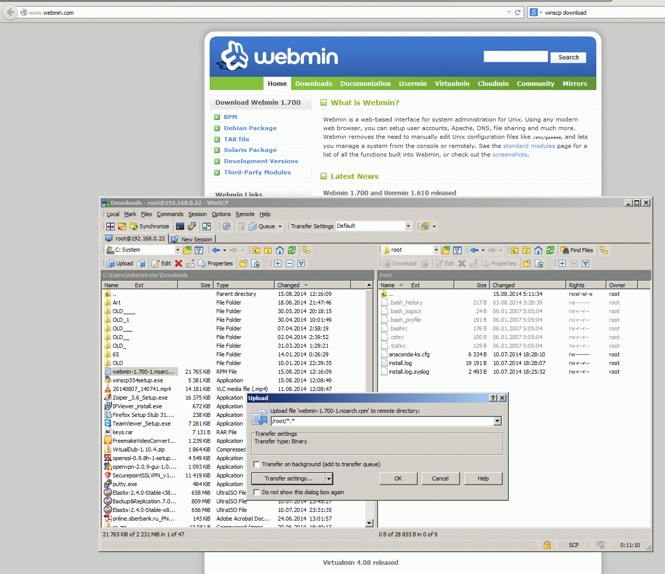Viewport: 665px width, 574px height.
Task: Open the remote root directory dropdown
Action: pyautogui.click(x=436, y=250)
